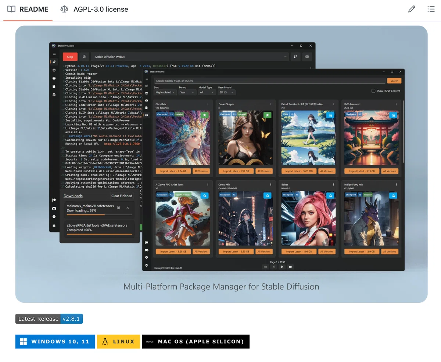Click the Patreon icon in the model browser sidebar
441x362 pixels.
pos(147,242)
